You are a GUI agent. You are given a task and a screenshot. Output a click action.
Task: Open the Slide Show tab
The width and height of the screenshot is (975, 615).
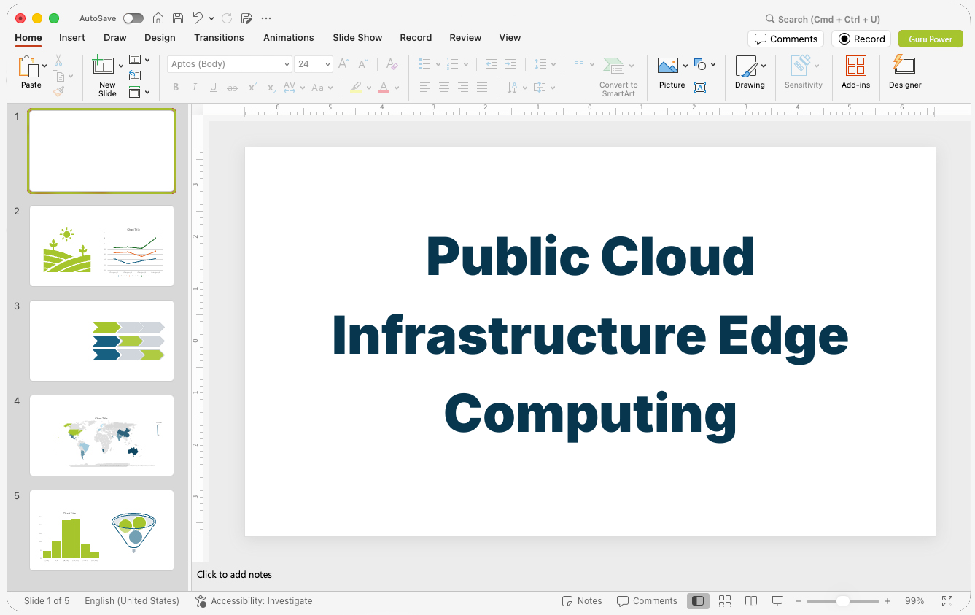(357, 37)
